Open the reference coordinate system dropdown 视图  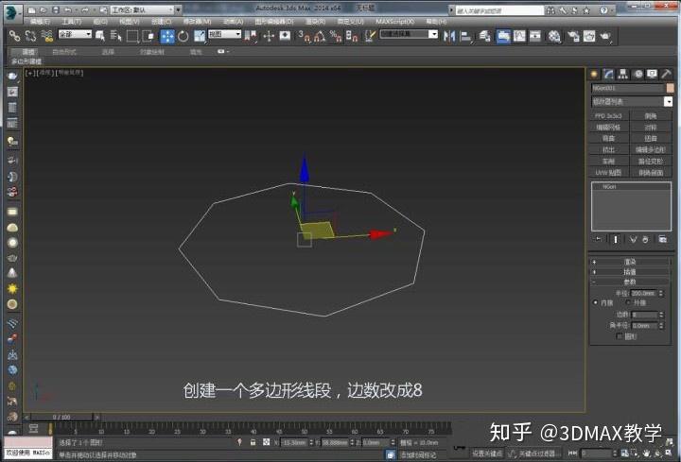[x=224, y=34]
